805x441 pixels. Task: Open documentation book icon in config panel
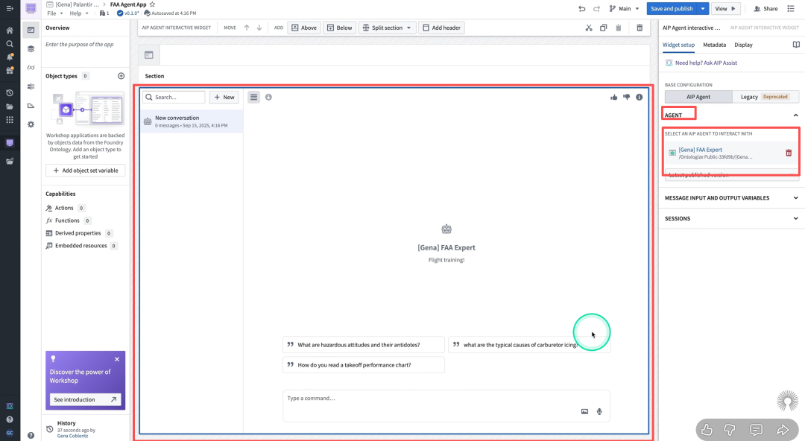click(796, 45)
